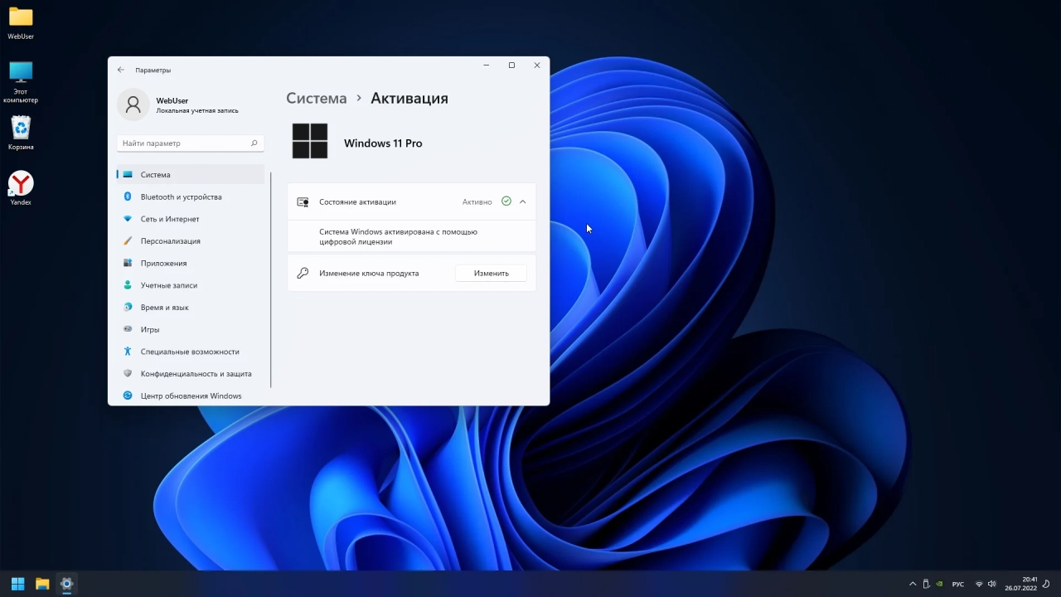Click the gamepad icon beside Игры
The width and height of the screenshot is (1061, 597).
(x=128, y=329)
